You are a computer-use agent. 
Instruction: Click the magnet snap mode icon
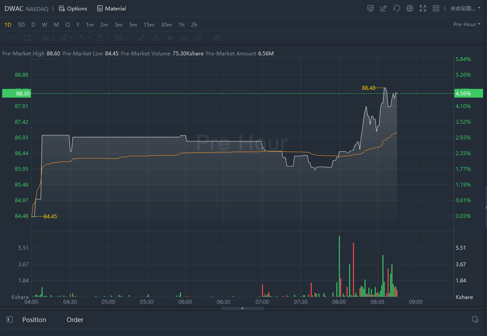pos(184,38)
